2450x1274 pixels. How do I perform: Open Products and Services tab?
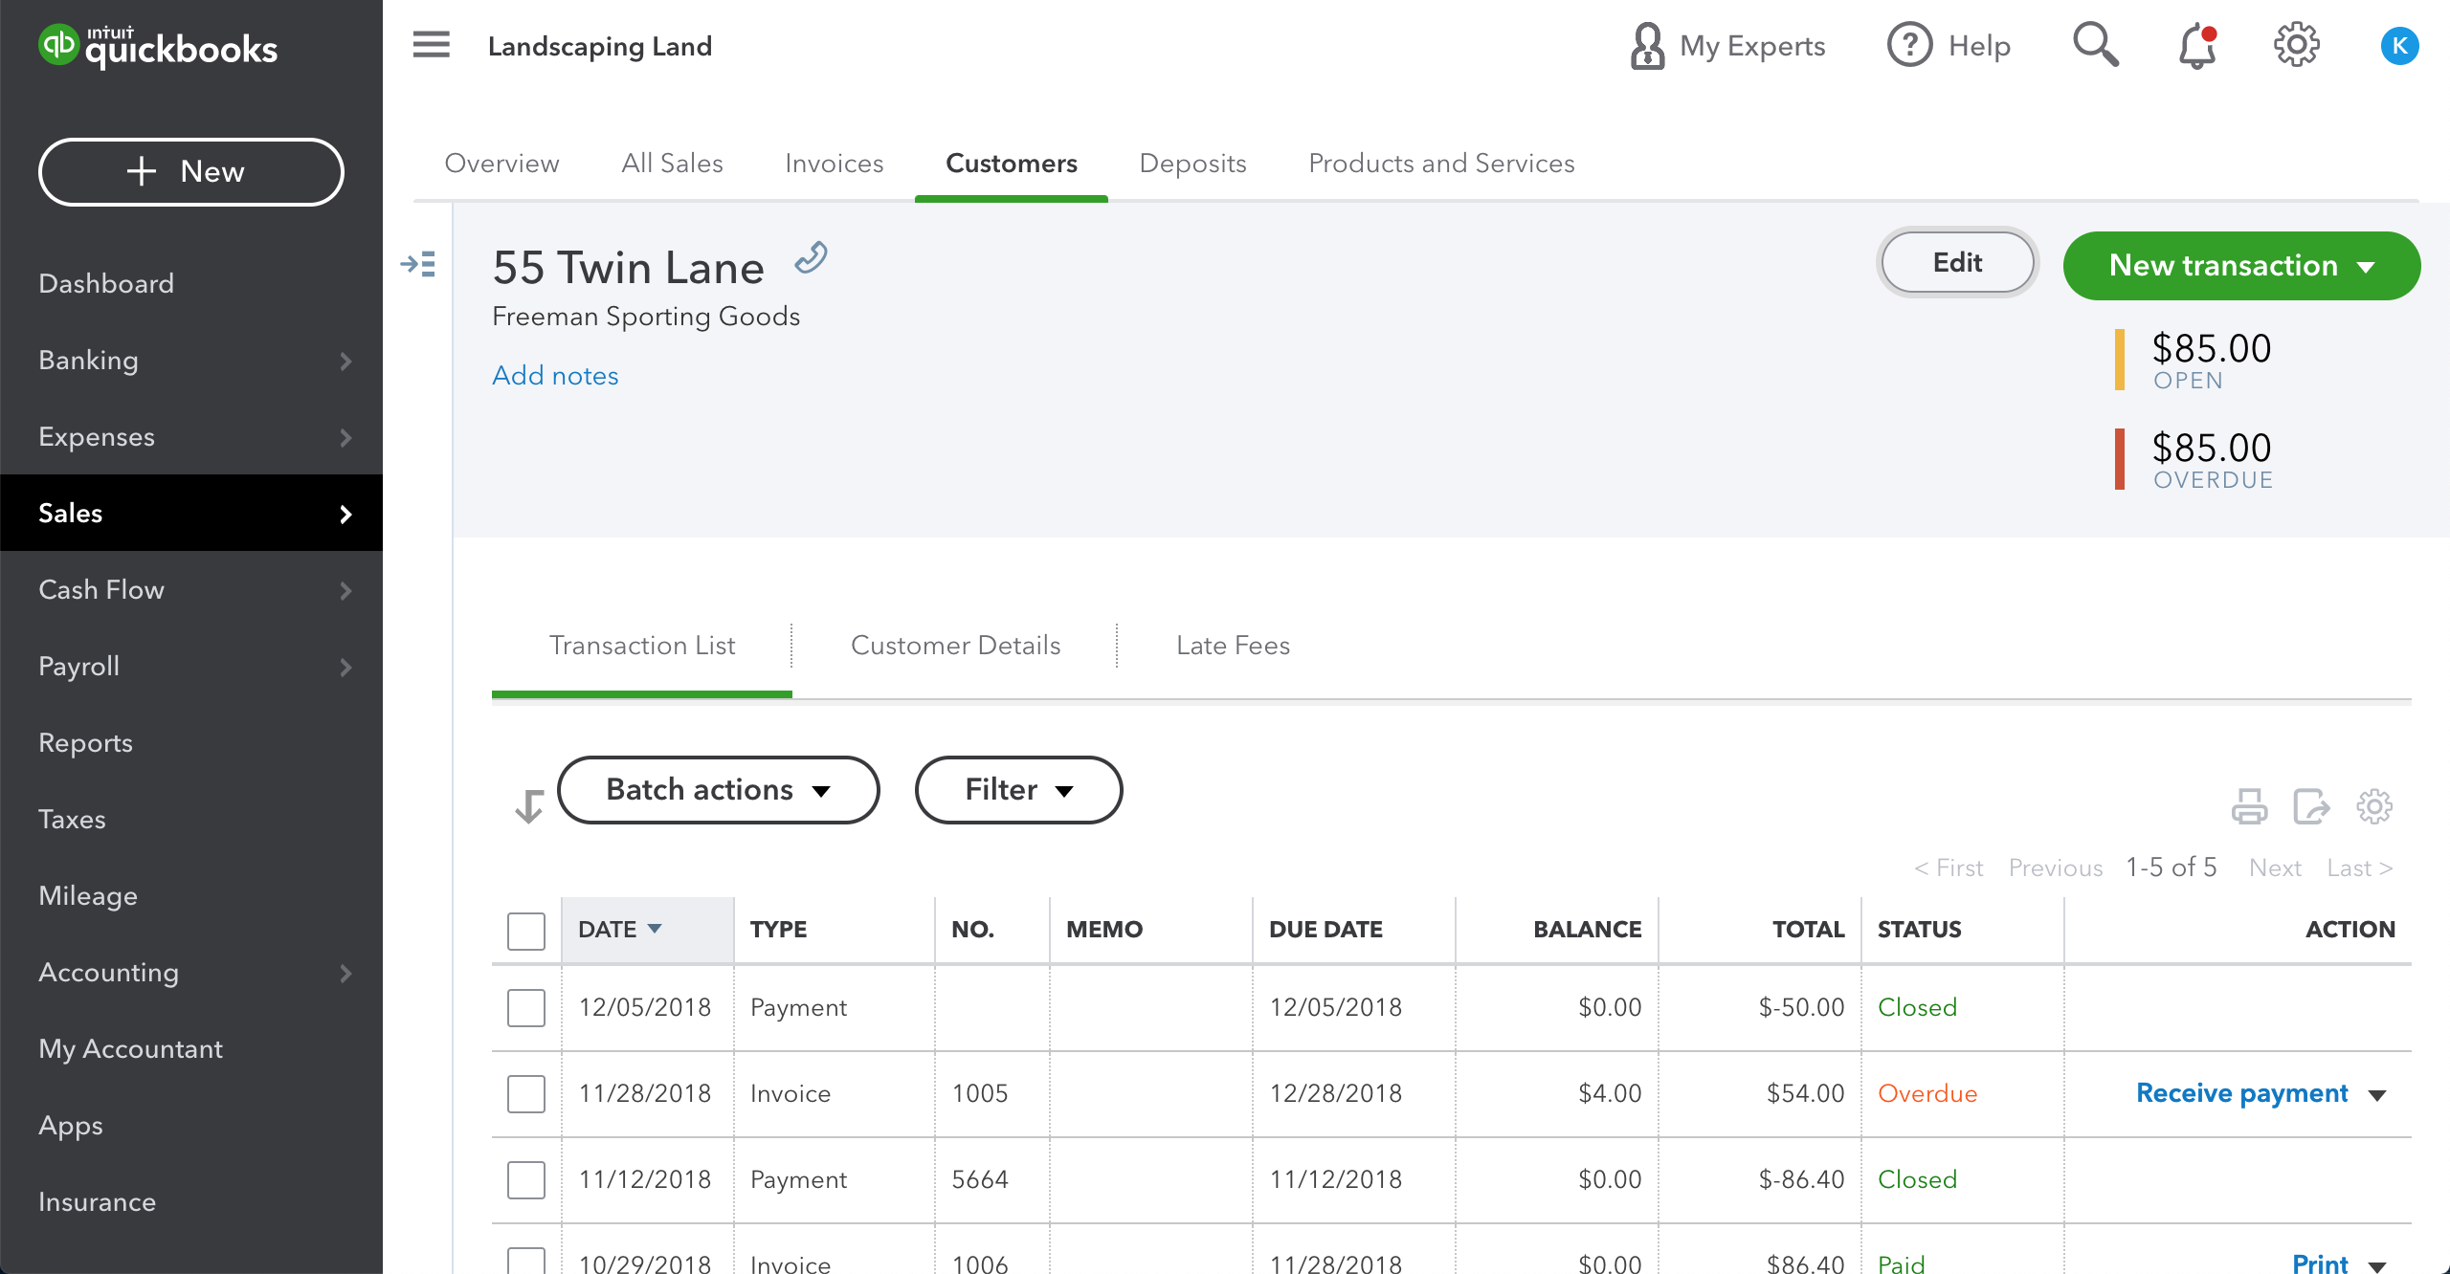tap(1441, 163)
